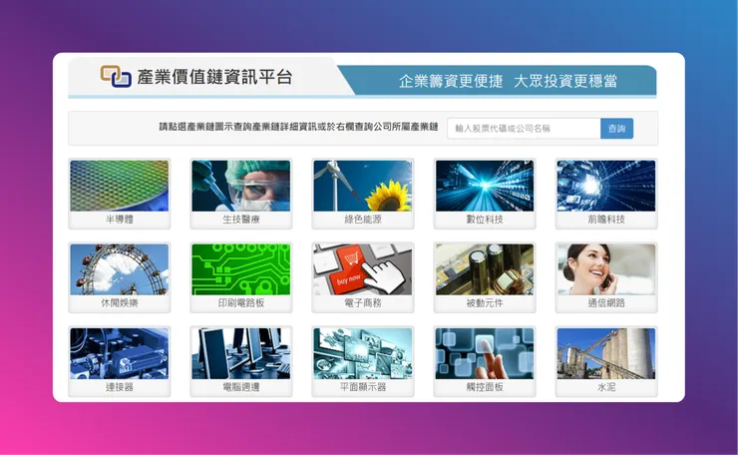Open the 印刷電路板 green circuit thumbnail
The height and width of the screenshot is (455, 738).
(x=241, y=269)
